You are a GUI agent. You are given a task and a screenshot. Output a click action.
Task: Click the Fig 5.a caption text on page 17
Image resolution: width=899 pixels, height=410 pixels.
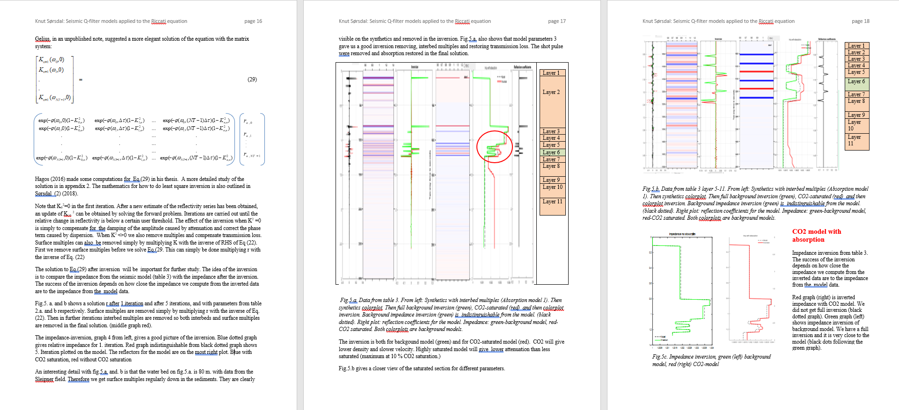(x=451, y=315)
